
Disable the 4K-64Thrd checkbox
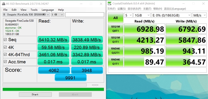coord(5,54)
